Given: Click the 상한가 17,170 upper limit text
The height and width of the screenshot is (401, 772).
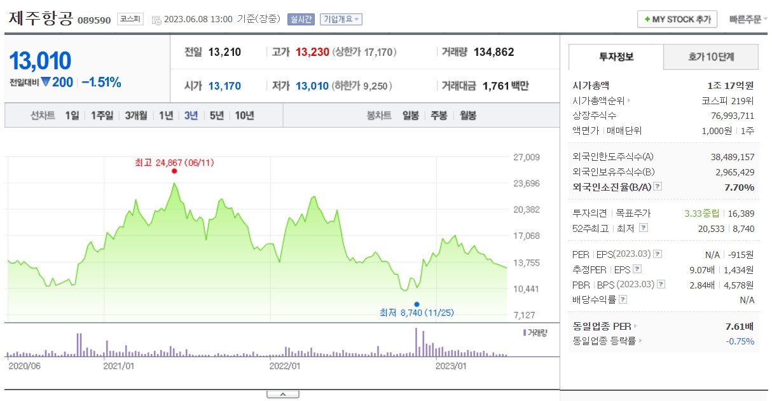Looking at the screenshot, I should 364,53.
